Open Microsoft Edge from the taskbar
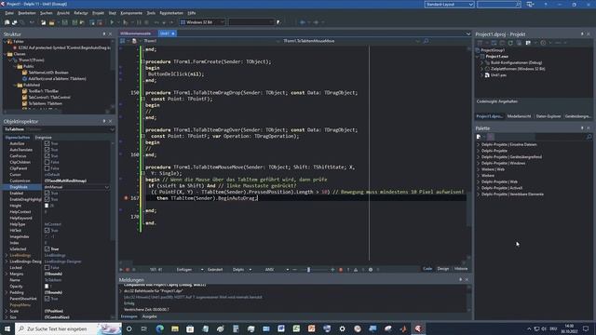This screenshot has width=596, height=335. click(159, 328)
